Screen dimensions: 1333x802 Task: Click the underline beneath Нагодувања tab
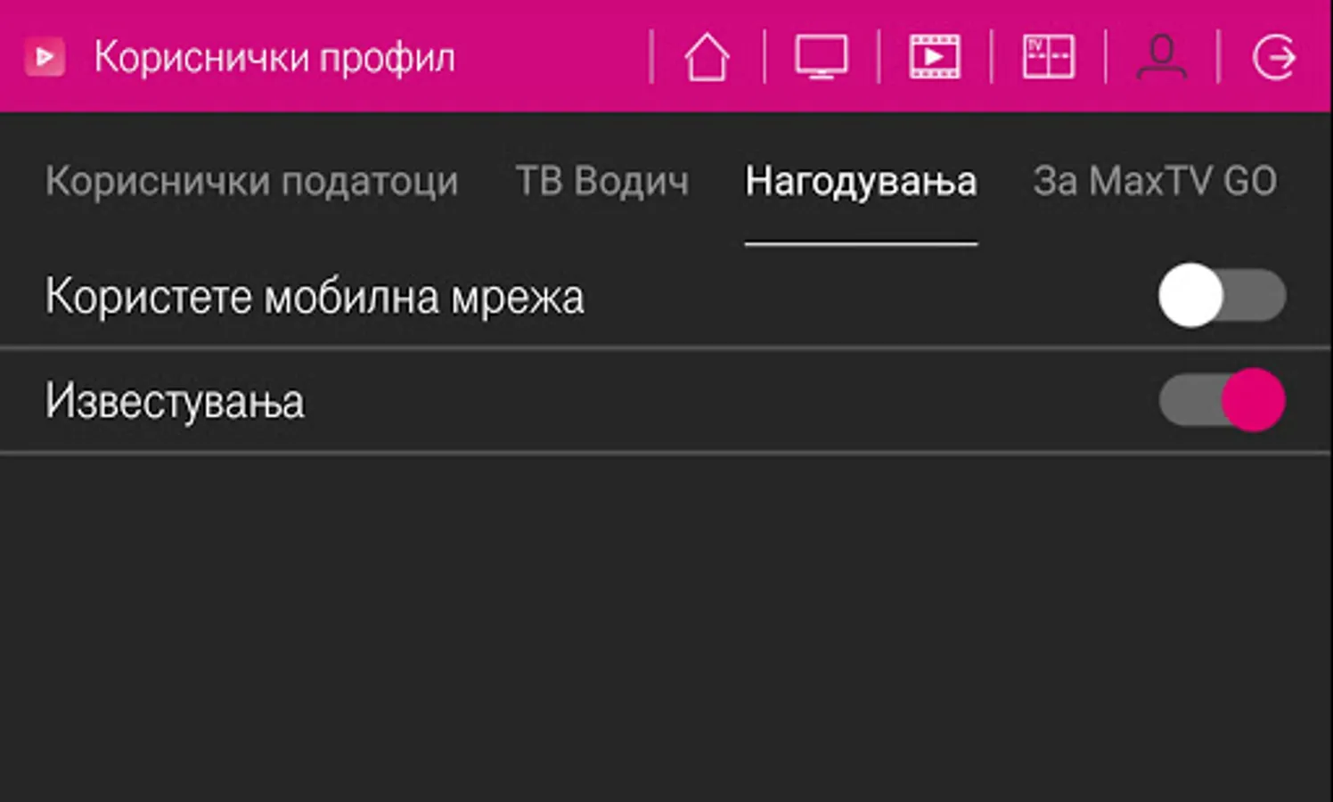pos(861,243)
